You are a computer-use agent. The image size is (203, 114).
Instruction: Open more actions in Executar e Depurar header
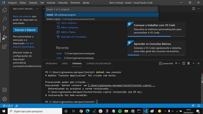(37, 9)
